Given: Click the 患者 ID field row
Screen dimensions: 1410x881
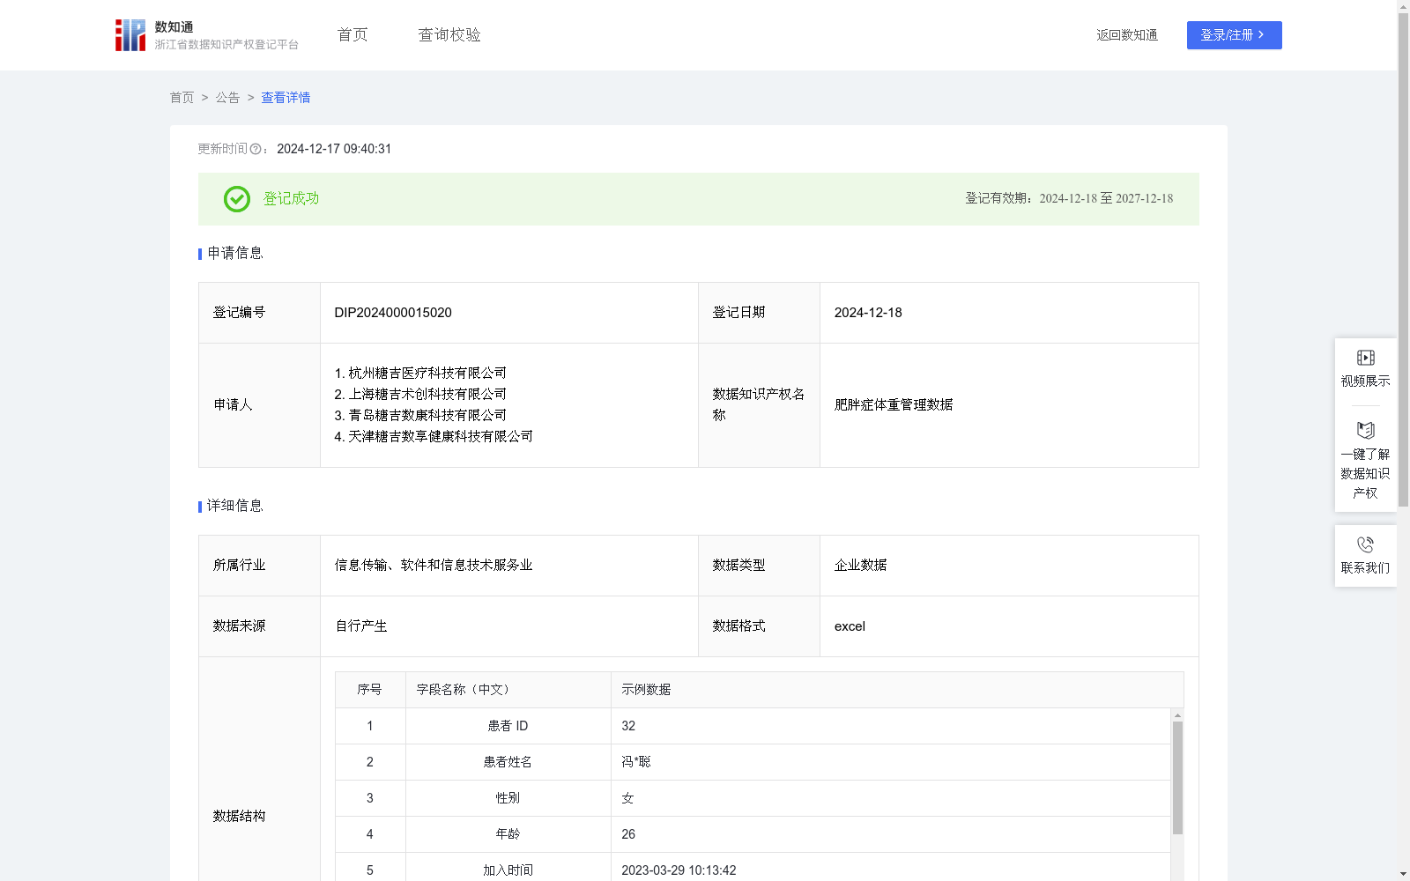Looking at the screenshot, I should [753, 726].
